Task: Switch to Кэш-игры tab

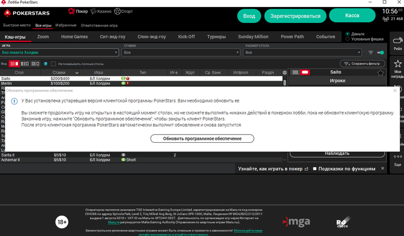Action: pyautogui.click(x=15, y=37)
